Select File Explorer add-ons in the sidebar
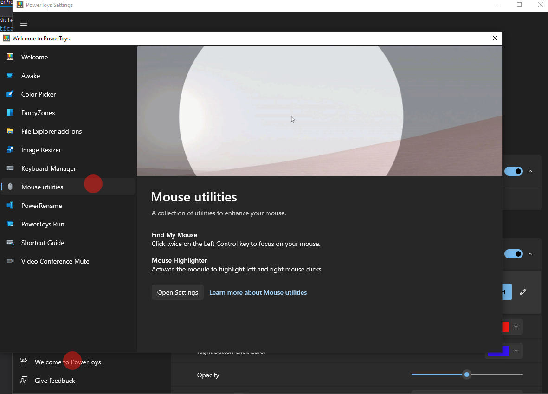 (68, 131)
